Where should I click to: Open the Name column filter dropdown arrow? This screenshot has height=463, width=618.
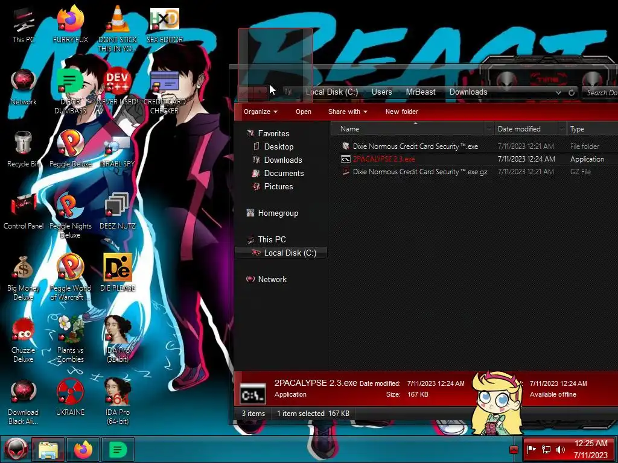489,129
